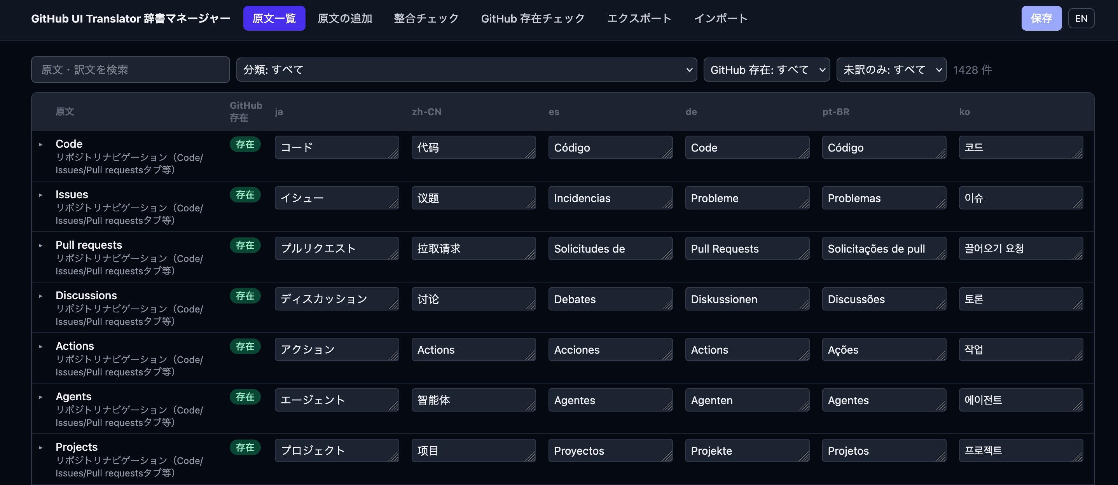Open the 未訳のみ filter dropdown
This screenshot has height=485, width=1118.
891,70
